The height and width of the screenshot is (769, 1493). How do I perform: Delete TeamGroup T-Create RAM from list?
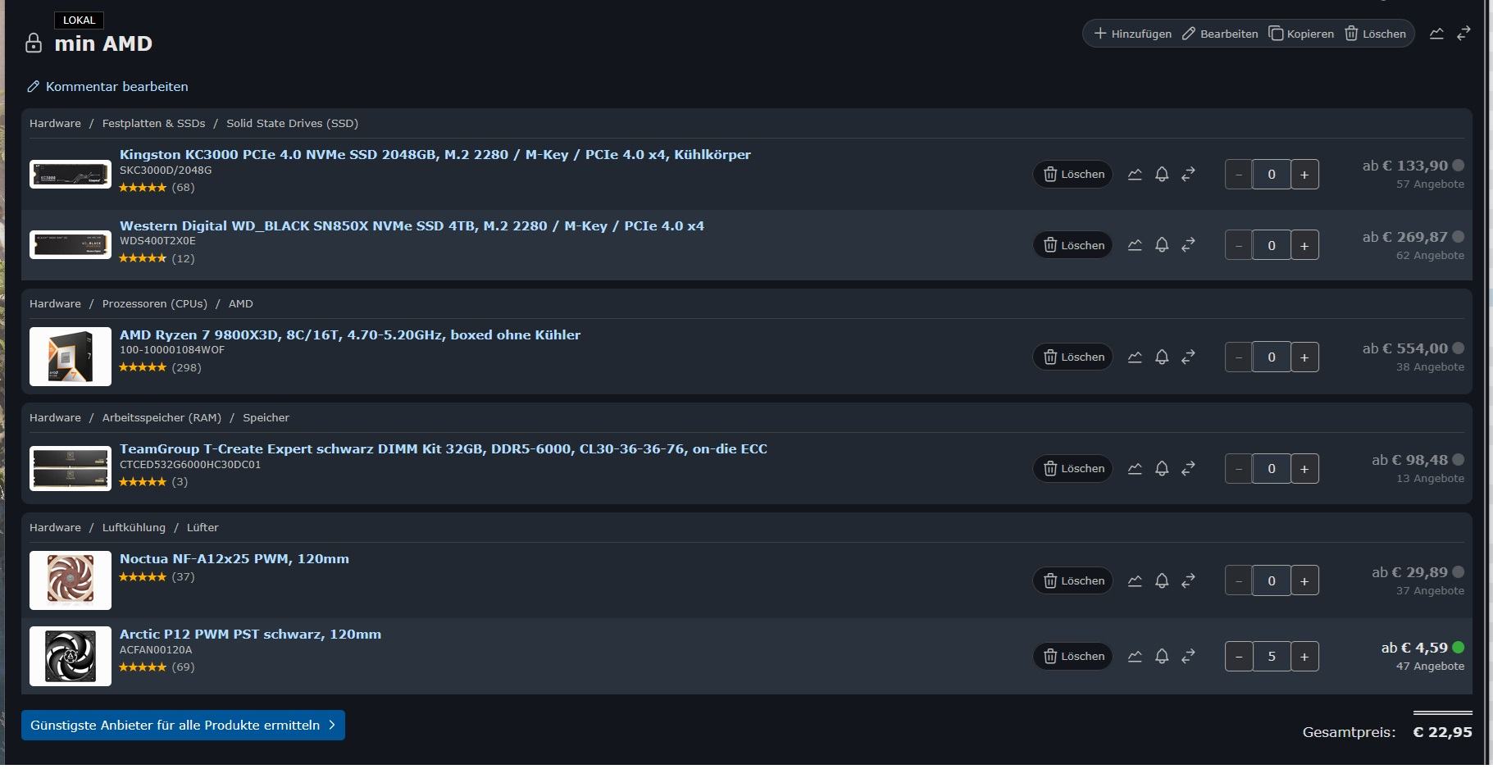pyautogui.click(x=1072, y=468)
